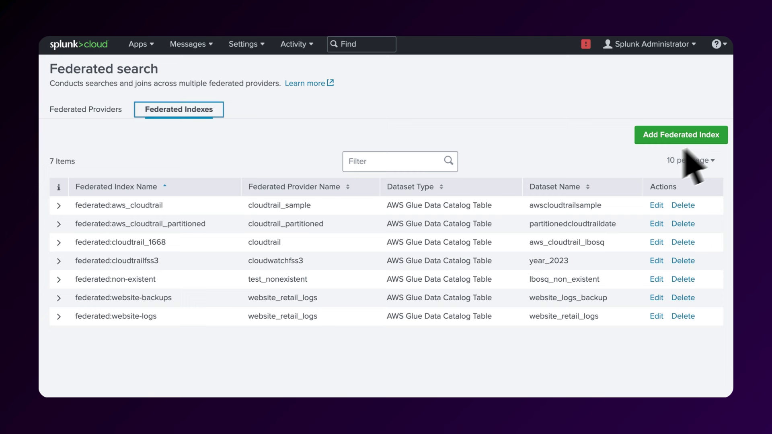Expand the federated:website-logs row
The width and height of the screenshot is (772, 434).
(x=59, y=317)
